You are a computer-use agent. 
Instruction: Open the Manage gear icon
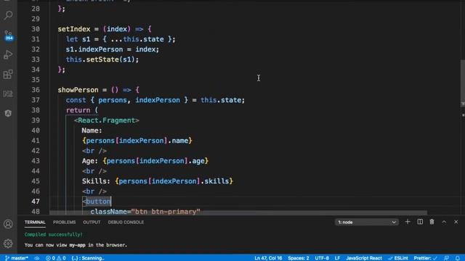8,244
